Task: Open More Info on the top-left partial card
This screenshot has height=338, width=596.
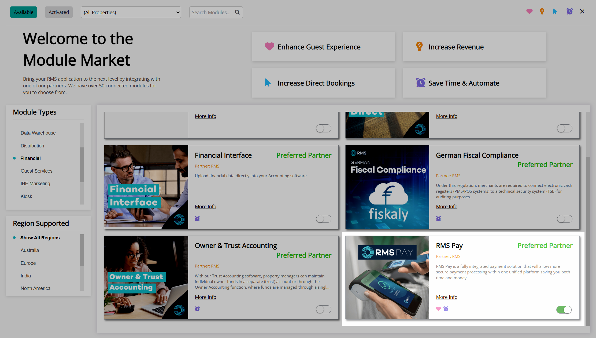Action: pyautogui.click(x=205, y=116)
